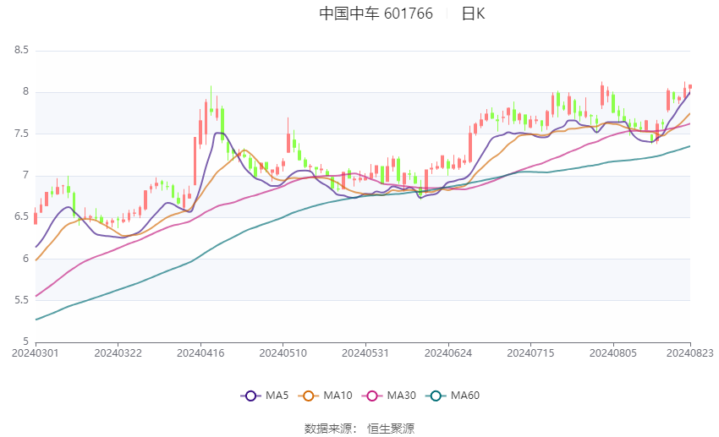This screenshot has height=437, width=719.
Task: Toggle the MA60 legend series
Action: click(x=453, y=396)
